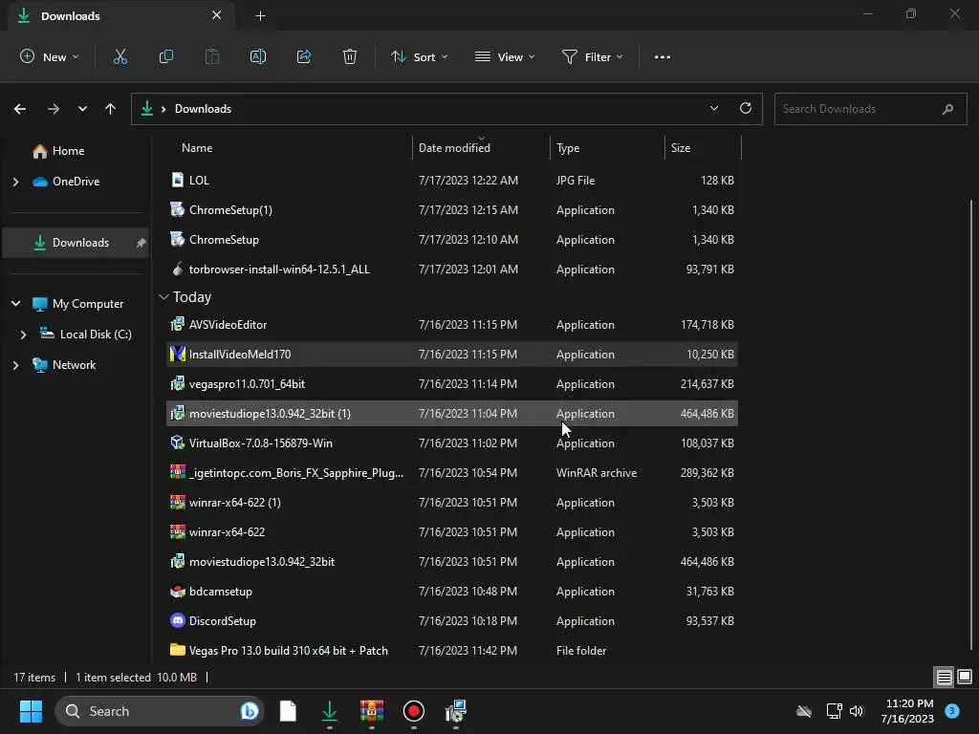Screen dimensions: 979x734
Task: Open the red record app in taskbar
Action: pos(413,711)
